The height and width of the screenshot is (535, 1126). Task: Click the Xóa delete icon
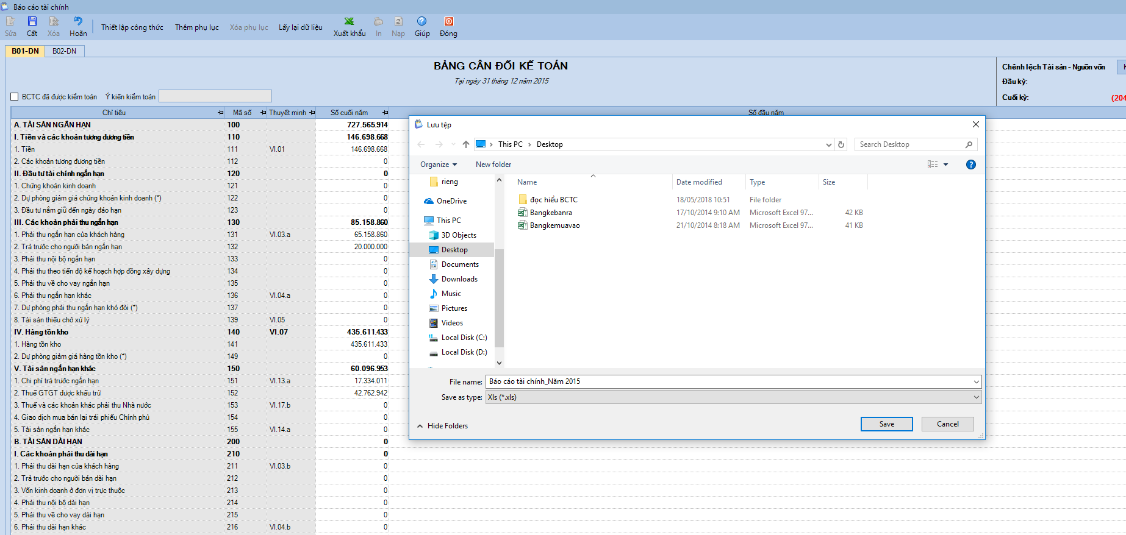pos(54,21)
